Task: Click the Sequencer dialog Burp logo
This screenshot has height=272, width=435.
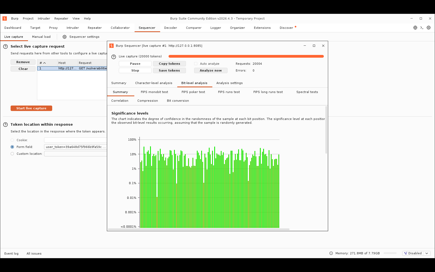Action: click(x=111, y=46)
